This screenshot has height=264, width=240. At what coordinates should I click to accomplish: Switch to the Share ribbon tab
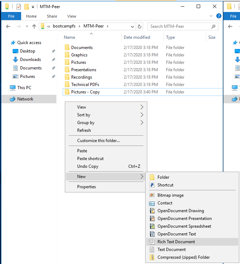coord(52,16)
